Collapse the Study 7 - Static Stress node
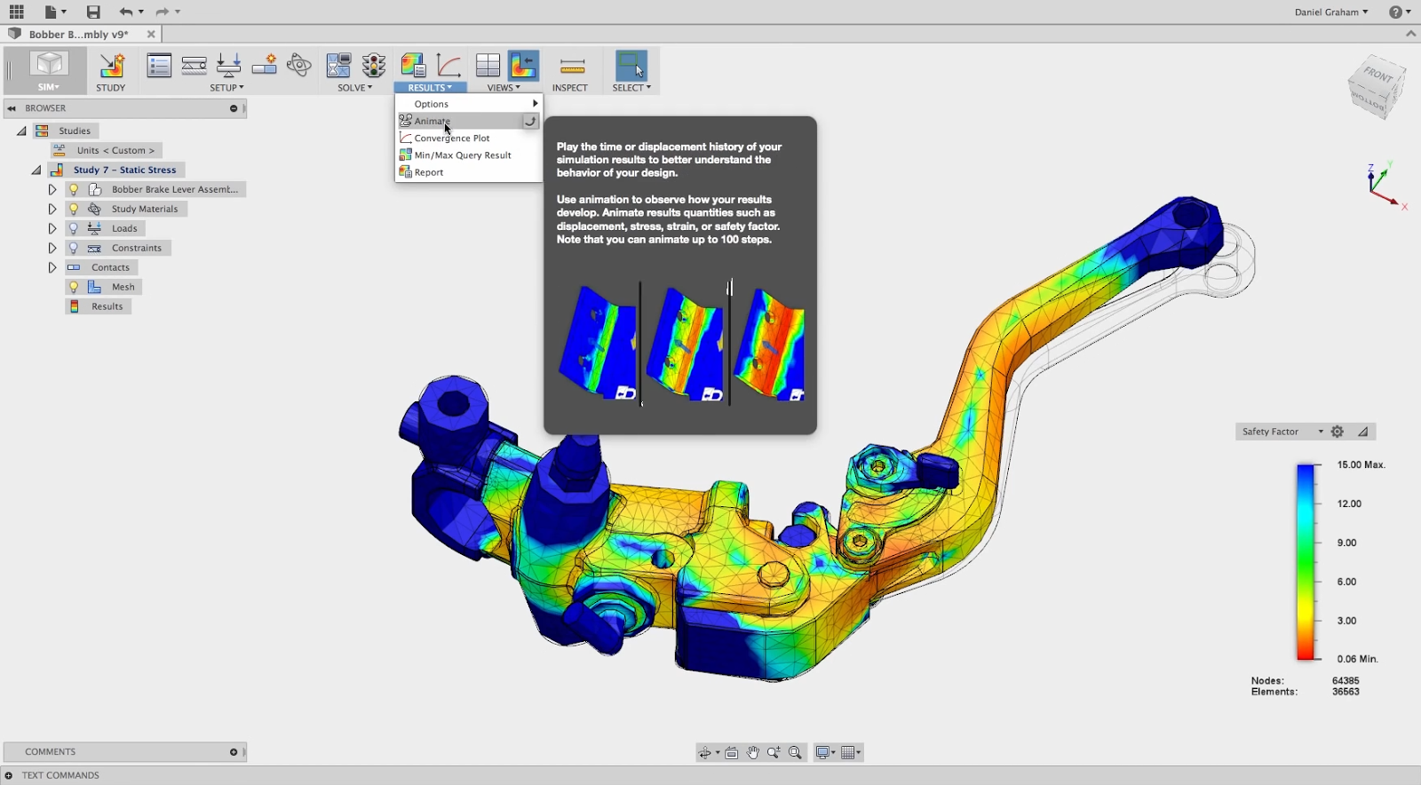Image resolution: width=1421 pixels, height=785 pixels. click(36, 170)
